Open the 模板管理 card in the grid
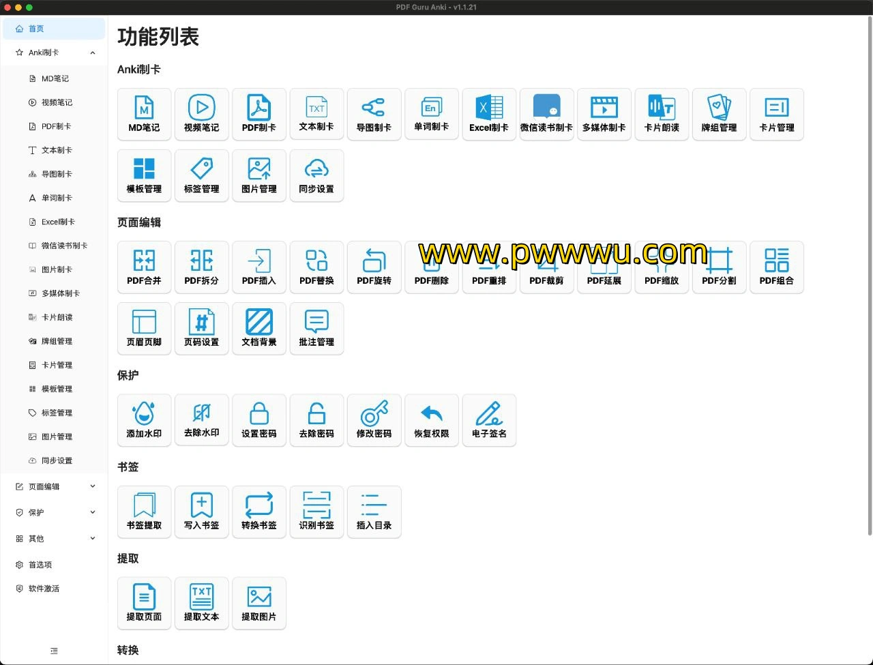873x665 pixels. point(144,175)
